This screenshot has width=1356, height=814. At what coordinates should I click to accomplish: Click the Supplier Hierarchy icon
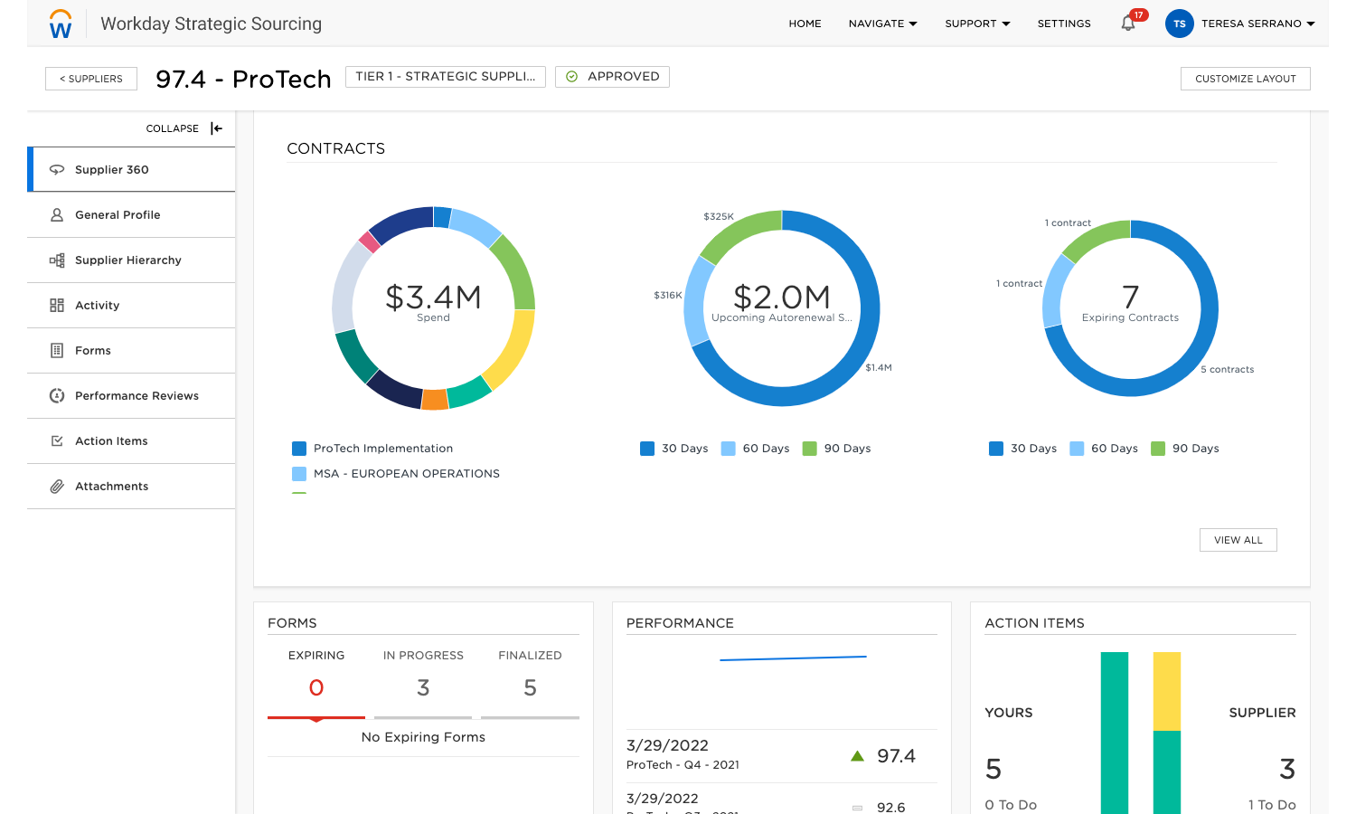[x=57, y=260]
